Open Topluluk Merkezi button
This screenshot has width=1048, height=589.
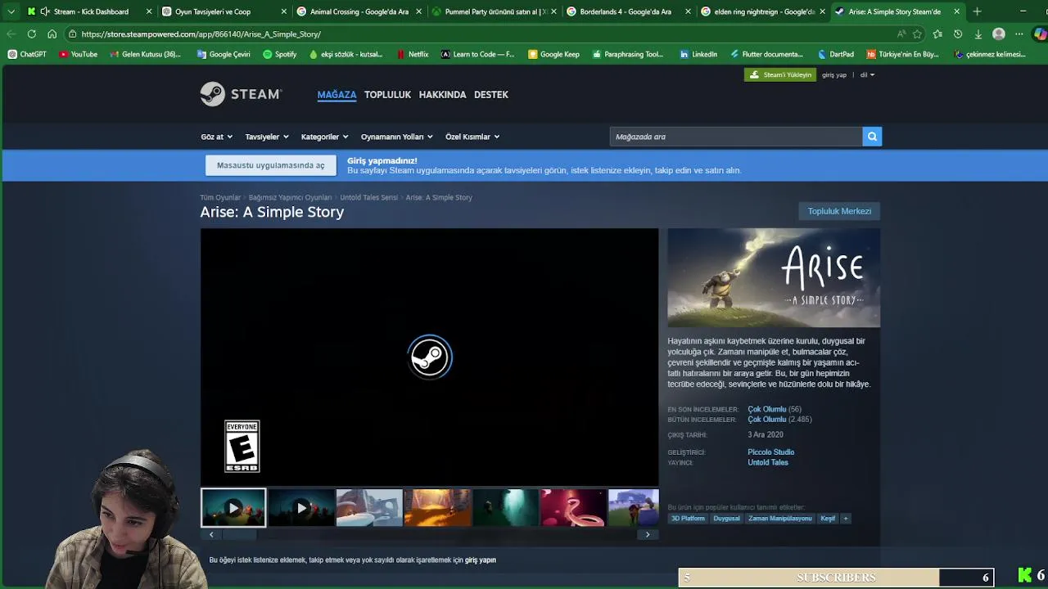[x=839, y=211]
